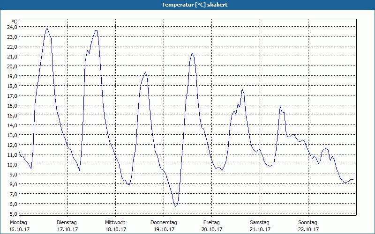The image size is (375, 234).
Task: Select the Dienstag day label
Action: [x=67, y=223]
